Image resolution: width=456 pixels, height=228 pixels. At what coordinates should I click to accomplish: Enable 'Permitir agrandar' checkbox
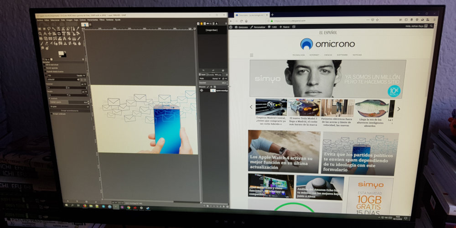pos(45,68)
